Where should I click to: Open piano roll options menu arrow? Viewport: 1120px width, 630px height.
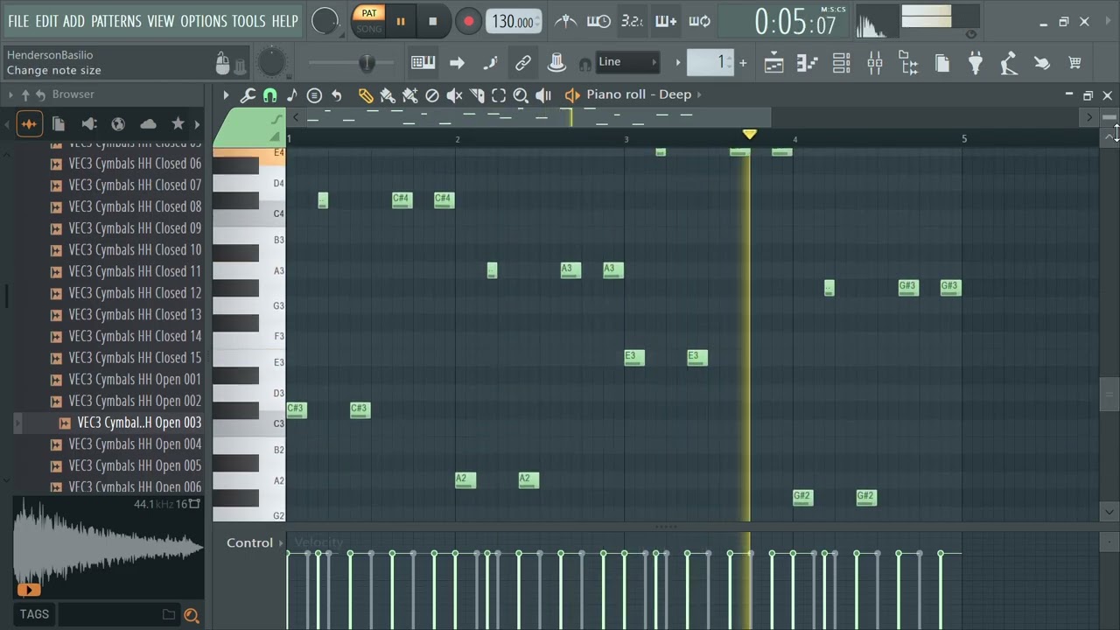(x=226, y=95)
